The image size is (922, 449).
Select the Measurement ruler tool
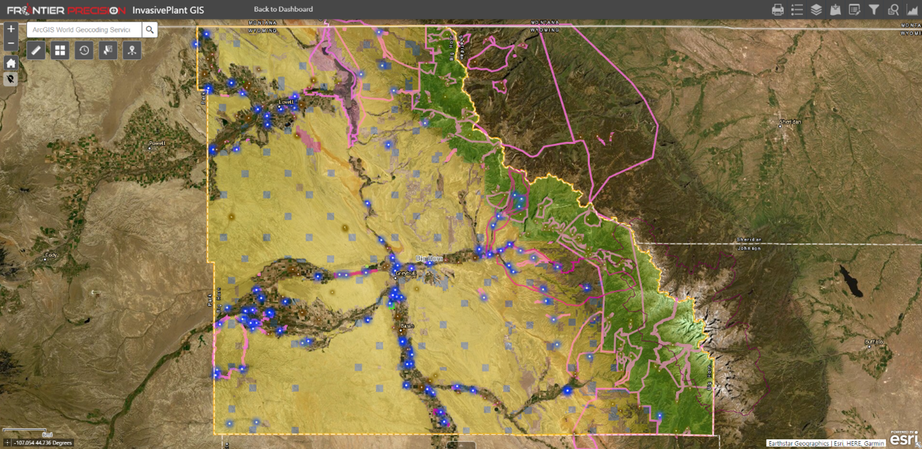(36, 50)
